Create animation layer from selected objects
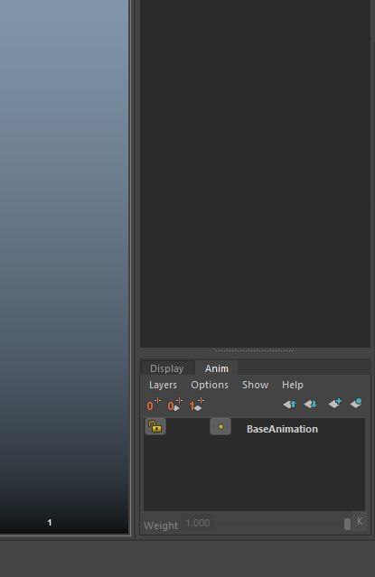Viewport: 375px width, 577px height. 356,404
